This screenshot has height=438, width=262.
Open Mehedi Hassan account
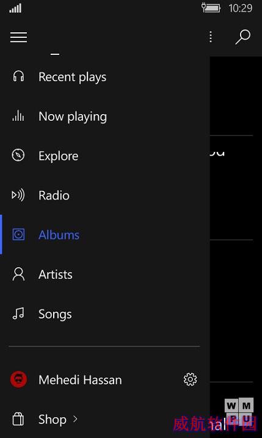(x=80, y=380)
